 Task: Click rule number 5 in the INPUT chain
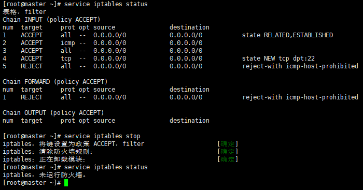tap(4, 66)
